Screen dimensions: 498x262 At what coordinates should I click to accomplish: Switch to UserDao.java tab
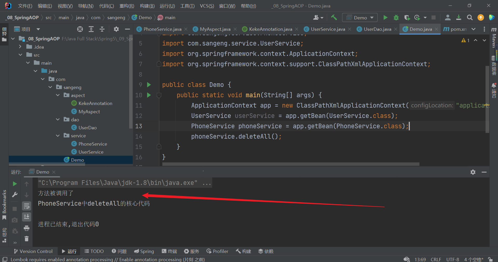[377, 29]
